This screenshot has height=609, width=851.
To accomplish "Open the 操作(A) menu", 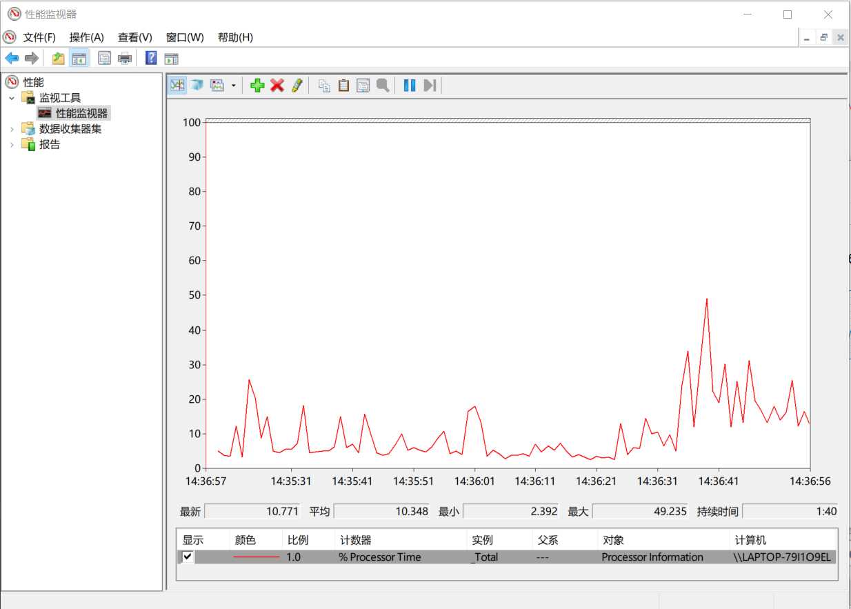I will pyautogui.click(x=86, y=37).
